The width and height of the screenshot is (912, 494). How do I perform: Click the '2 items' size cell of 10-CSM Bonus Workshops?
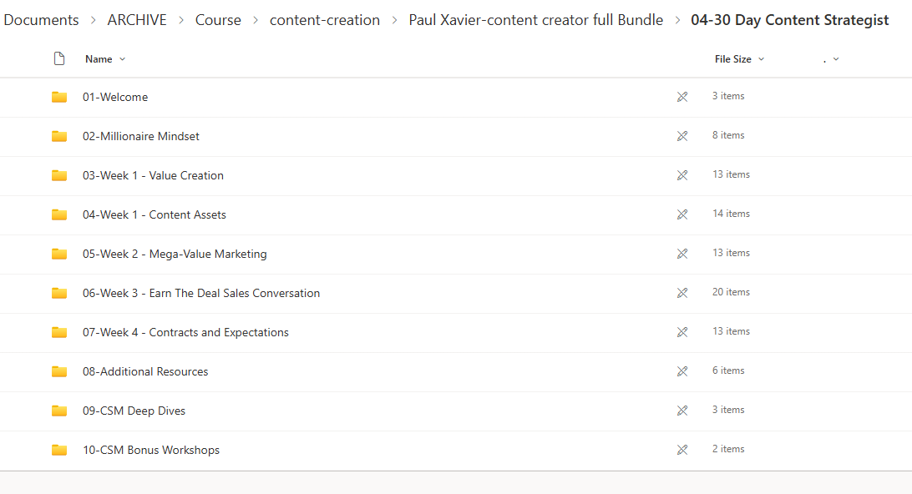728,449
